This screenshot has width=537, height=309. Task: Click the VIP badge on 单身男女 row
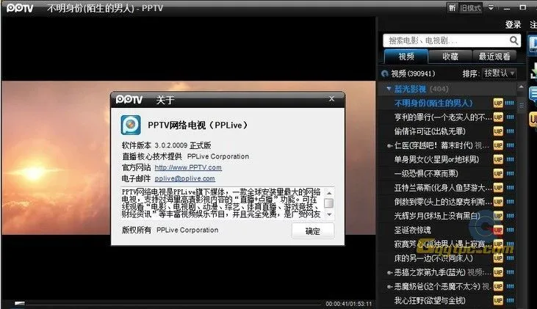point(498,159)
